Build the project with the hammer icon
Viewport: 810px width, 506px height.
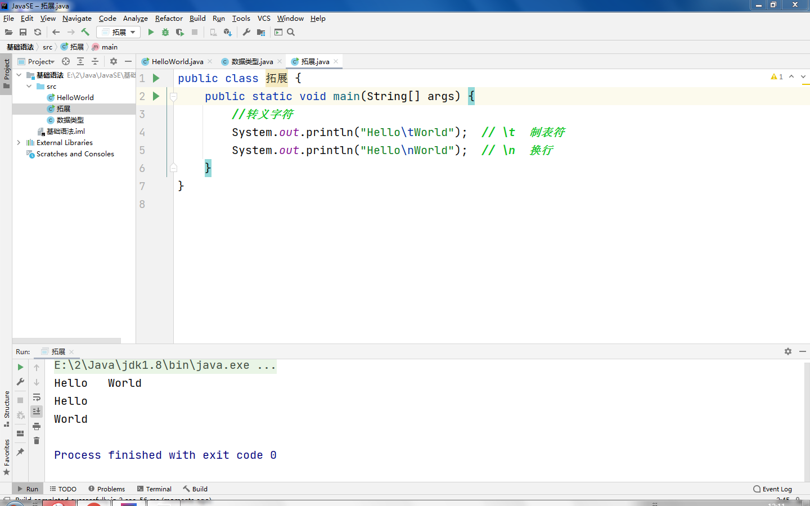point(85,32)
